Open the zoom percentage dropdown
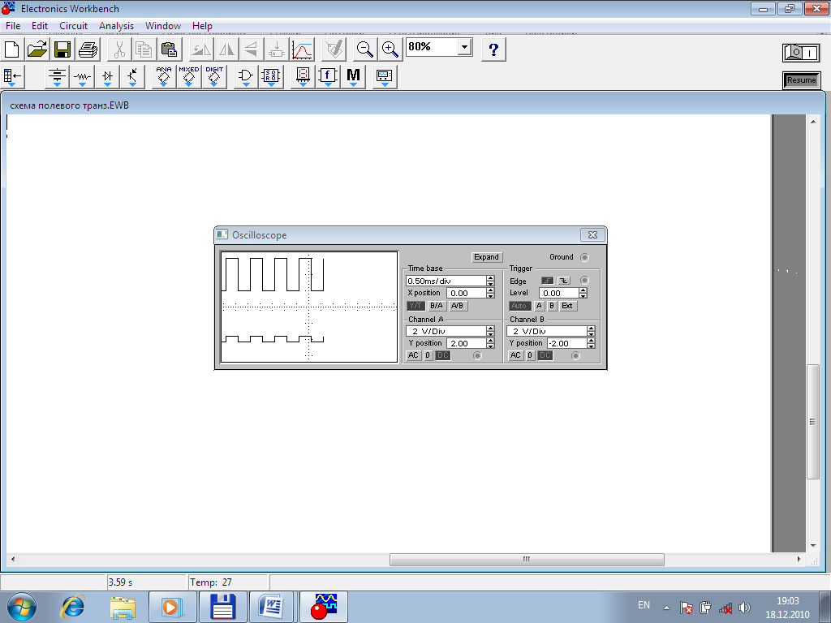This screenshot has height=623, width=831. (465, 47)
